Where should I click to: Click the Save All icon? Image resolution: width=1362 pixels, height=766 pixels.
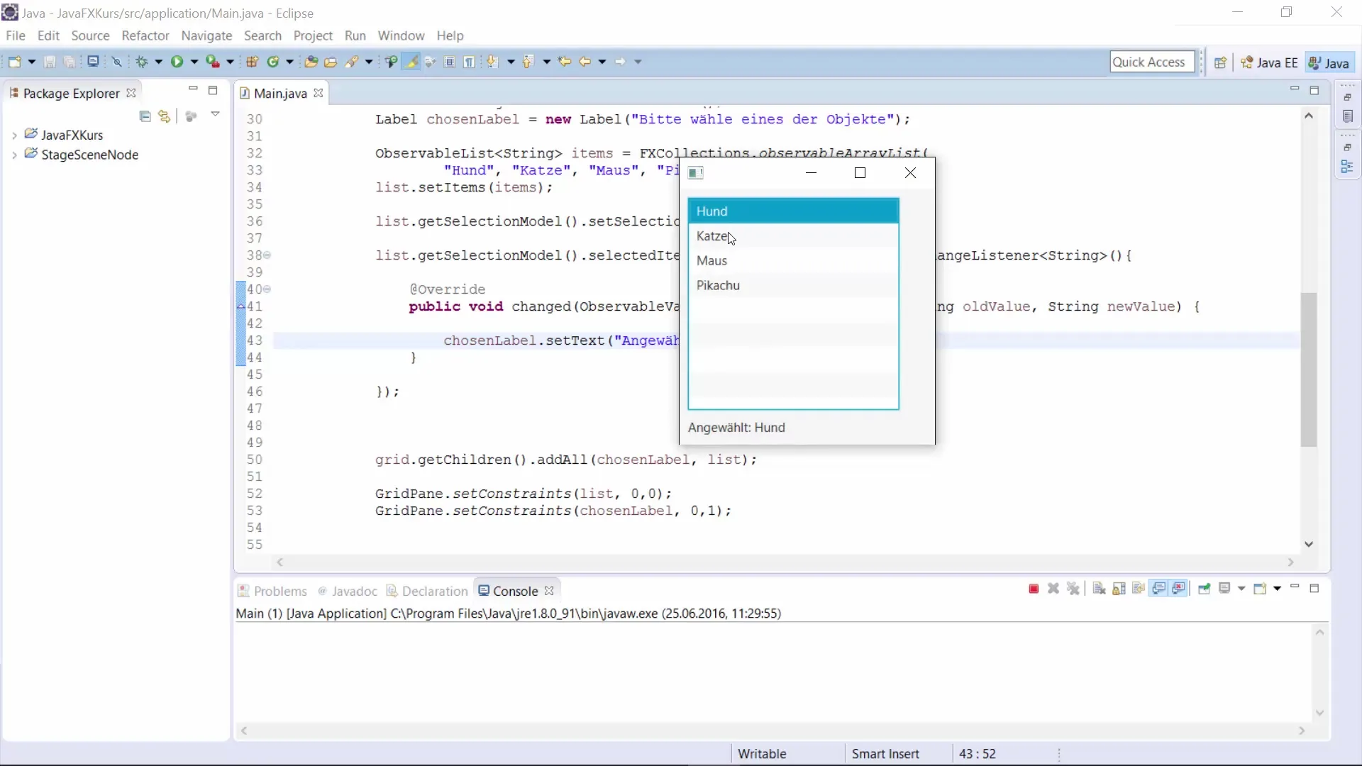coord(70,62)
